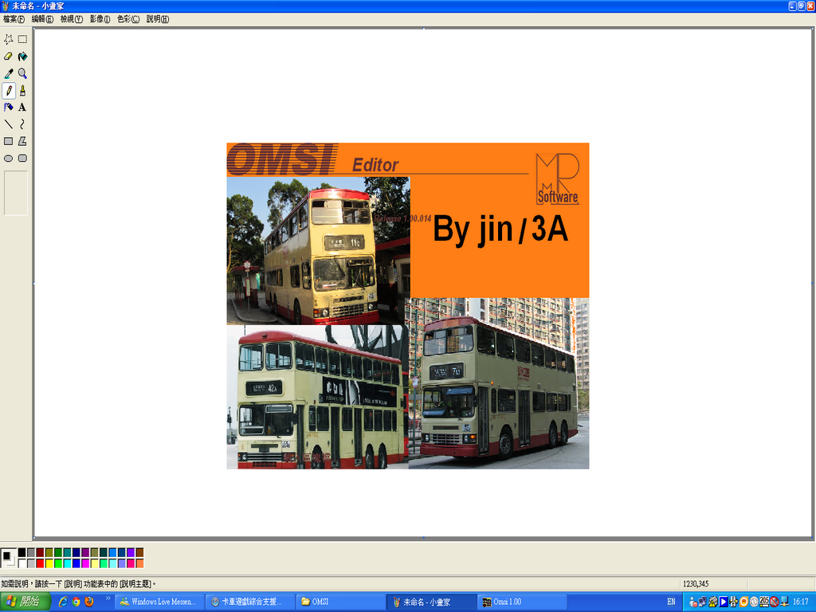
Task: Open the Windows 開始 Start menu
Action: pyautogui.click(x=25, y=602)
